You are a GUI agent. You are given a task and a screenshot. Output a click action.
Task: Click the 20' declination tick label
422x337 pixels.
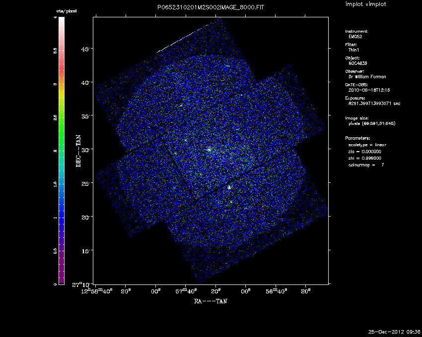pyautogui.click(x=86, y=217)
